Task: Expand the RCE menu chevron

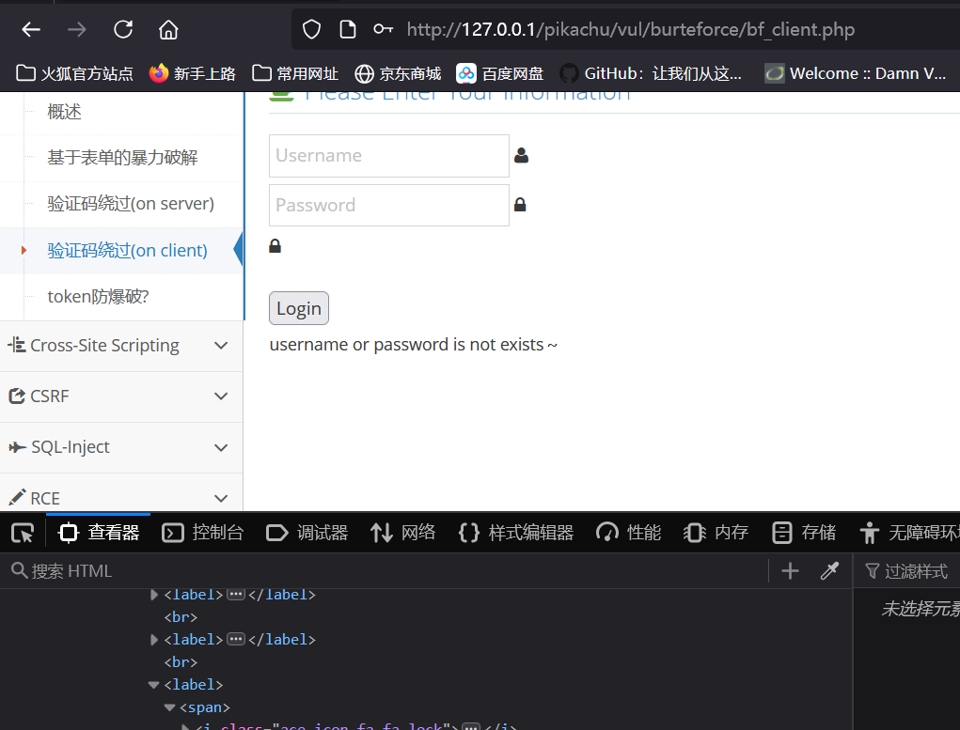Action: click(x=221, y=498)
